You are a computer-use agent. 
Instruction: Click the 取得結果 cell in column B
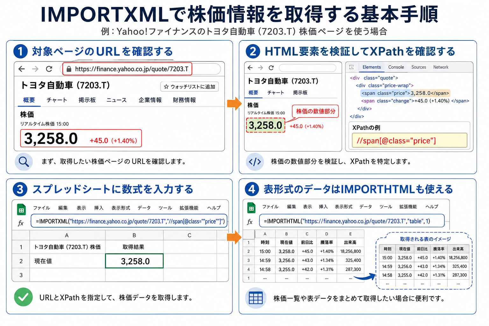pos(134,247)
